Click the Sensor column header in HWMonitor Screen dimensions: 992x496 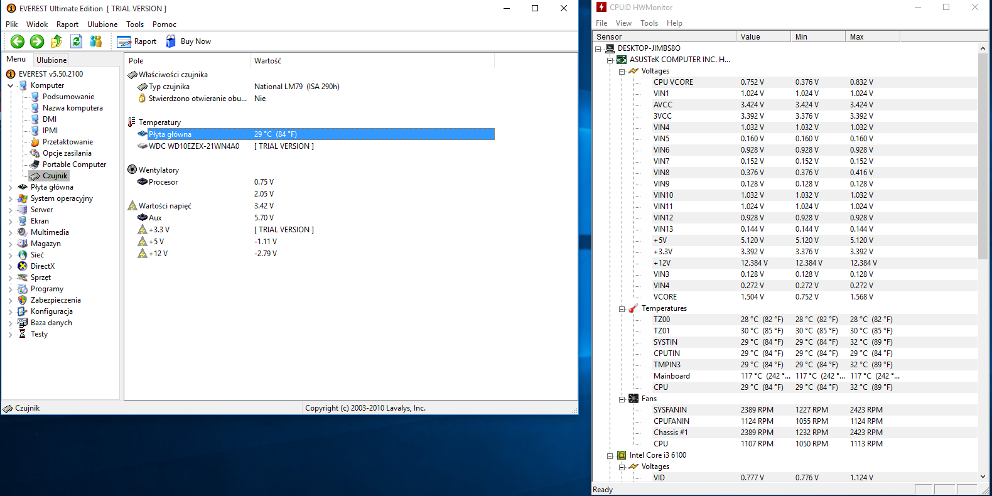(x=664, y=37)
